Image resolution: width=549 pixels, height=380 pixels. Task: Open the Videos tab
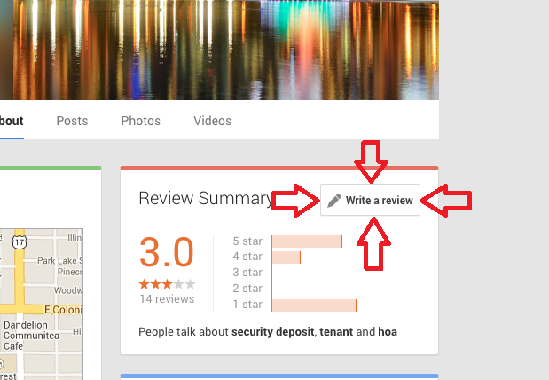click(x=213, y=121)
